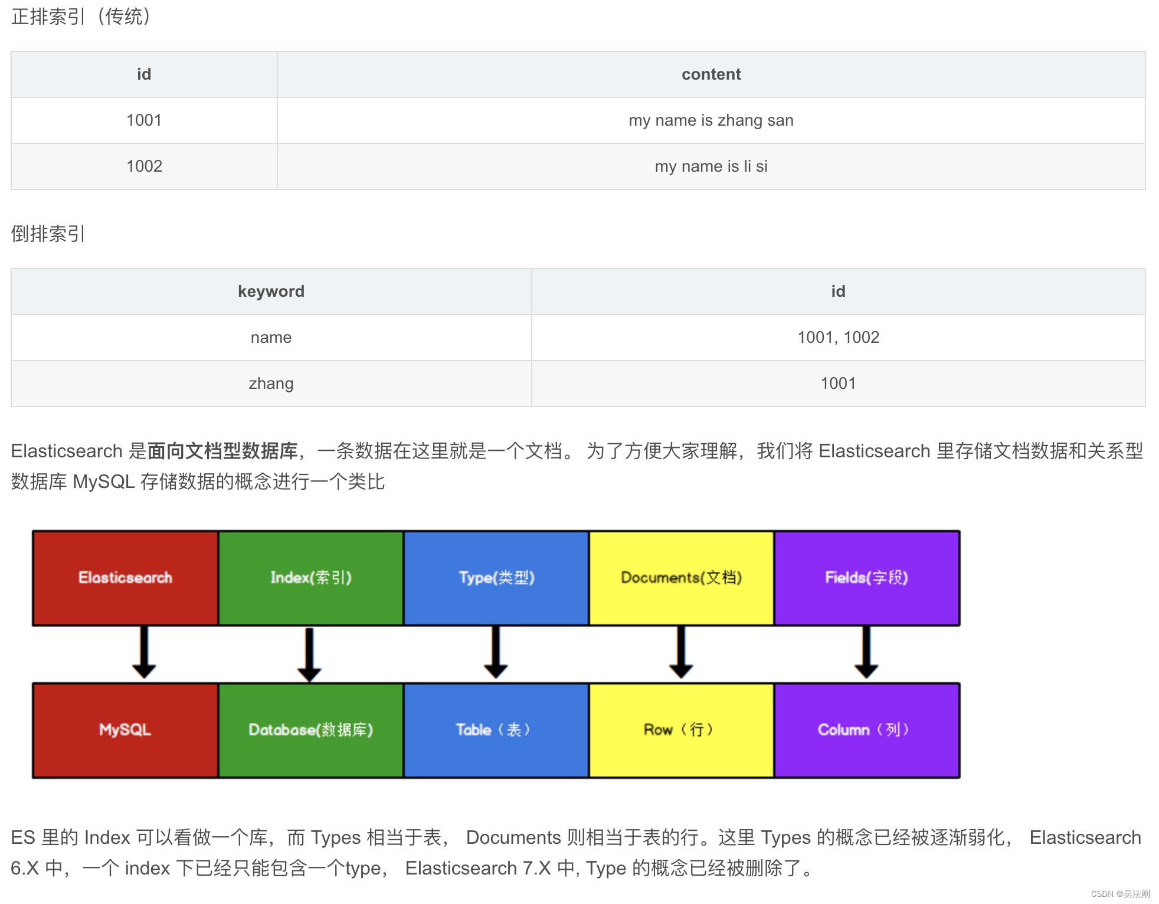The height and width of the screenshot is (904, 1159).
Task: Click the 'content' column header
Action: 711,74
